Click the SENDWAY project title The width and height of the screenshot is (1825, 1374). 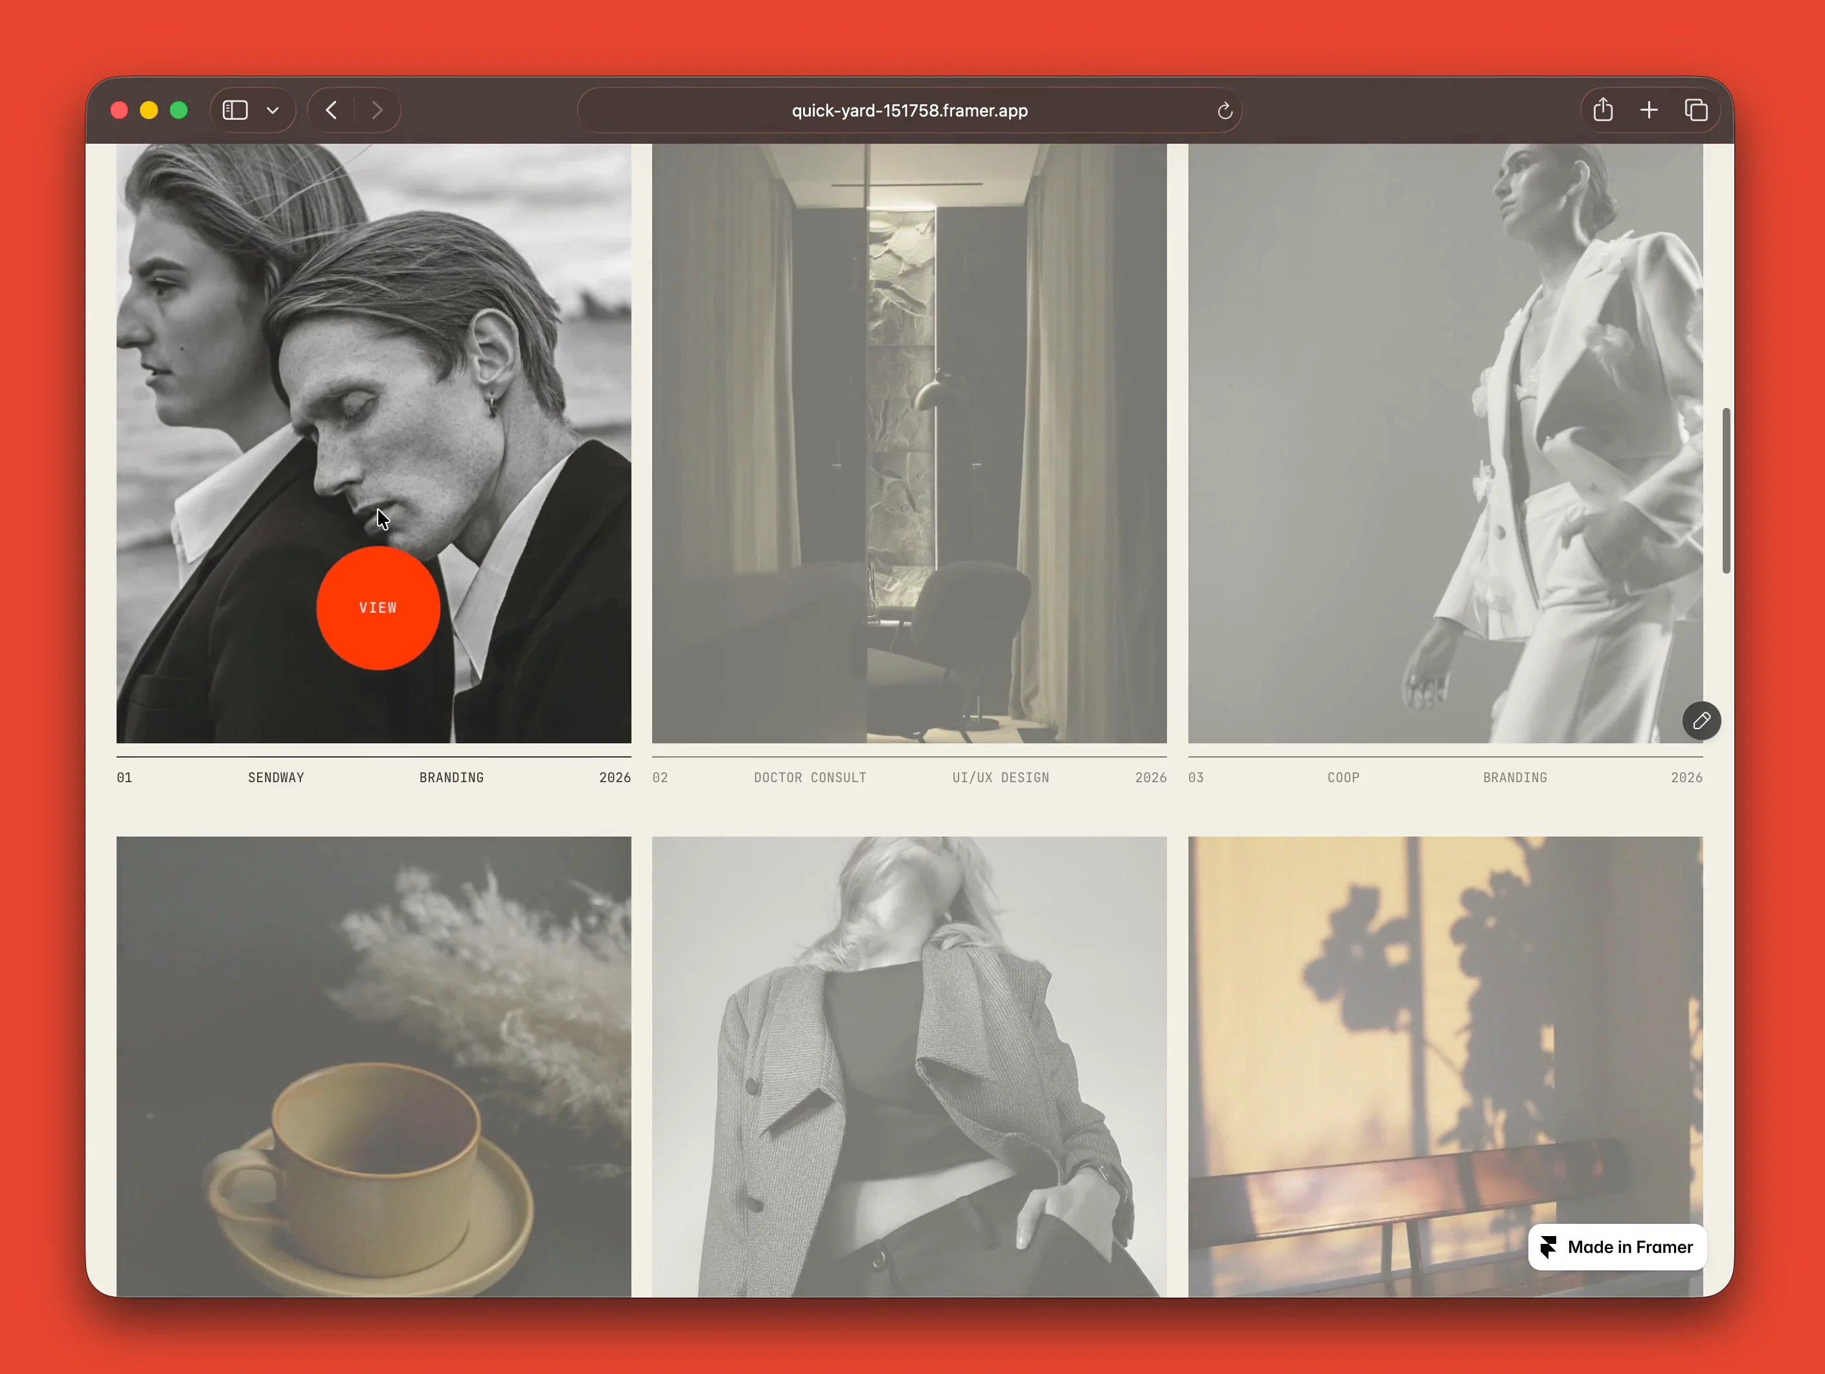pos(276,778)
